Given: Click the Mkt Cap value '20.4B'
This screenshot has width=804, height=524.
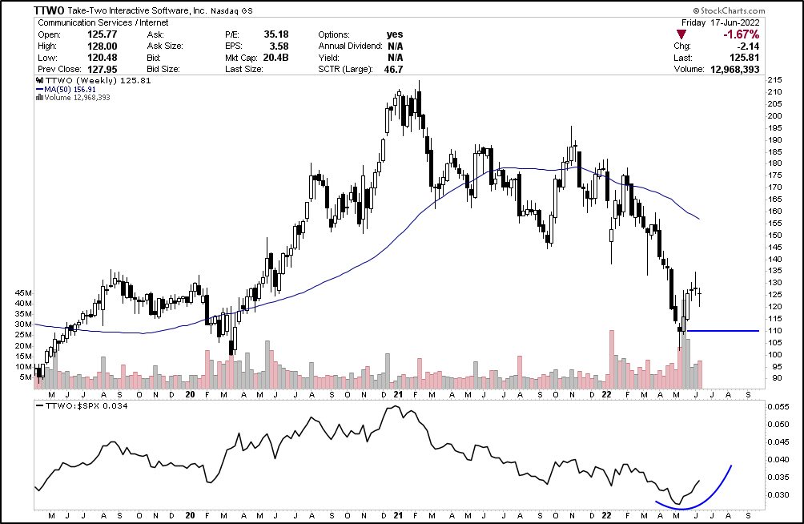Looking at the screenshot, I should [x=275, y=58].
